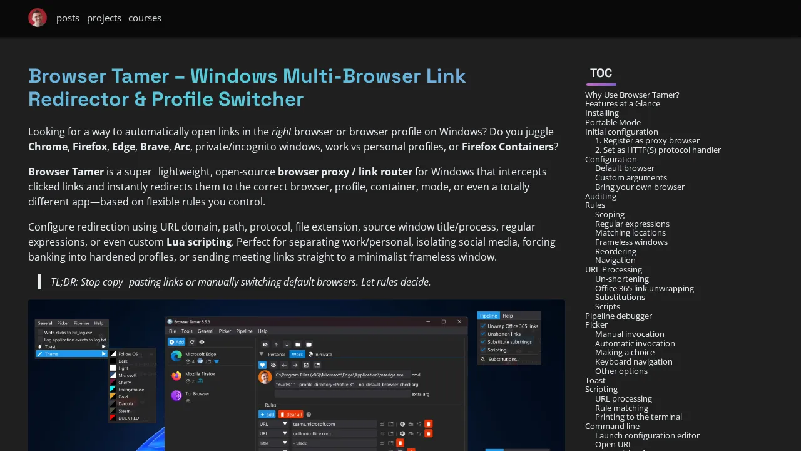The height and width of the screenshot is (451, 801).
Task: Jump to "Keyboard navigation" subsection
Action: click(x=634, y=362)
